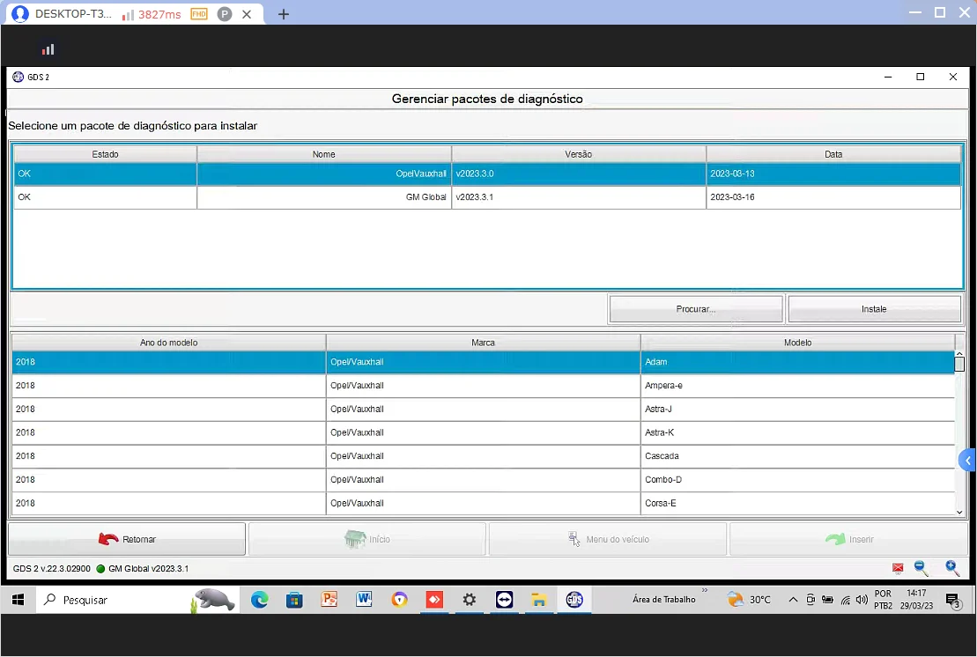Image resolution: width=977 pixels, height=657 pixels.
Task: Click the P badge in session tab
Action: click(225, 14)
